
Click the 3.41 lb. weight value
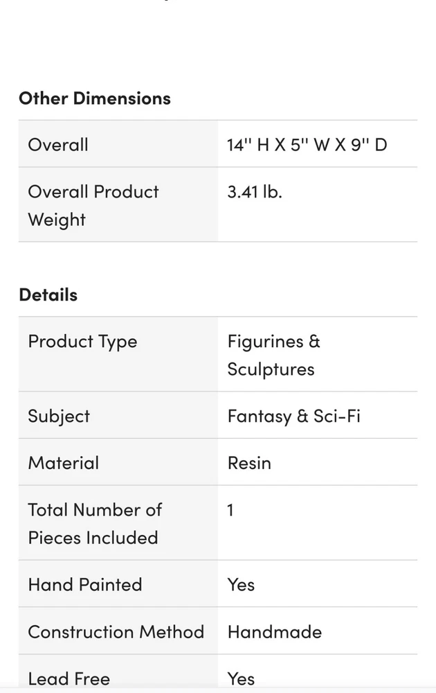(254, 192)
